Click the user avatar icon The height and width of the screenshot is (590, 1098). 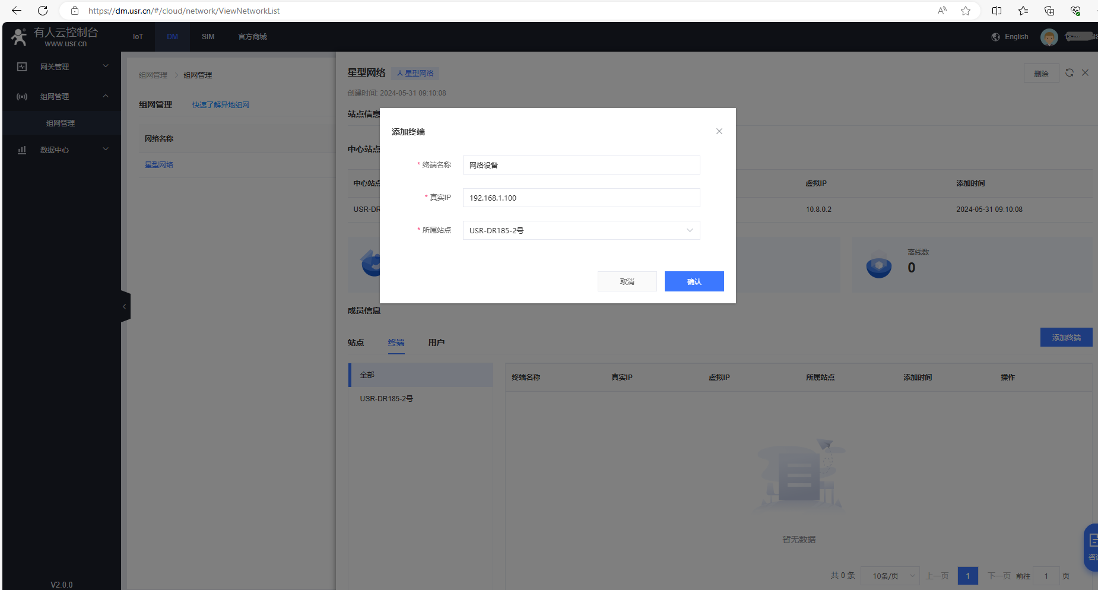coord(1049,37)
